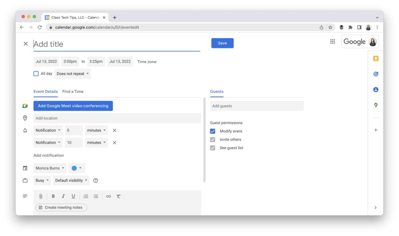Select the Guests tab

(x=217, y=91)
